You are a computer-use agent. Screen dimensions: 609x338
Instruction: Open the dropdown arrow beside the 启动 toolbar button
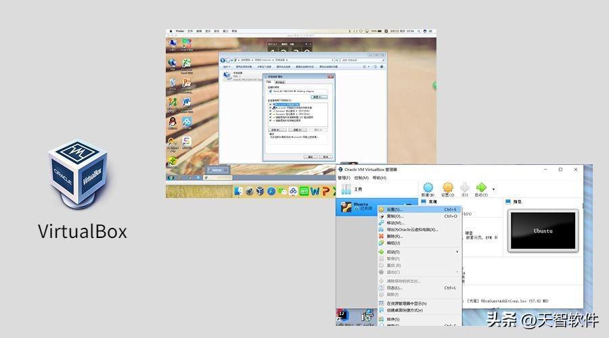click(x=493, y=189)
